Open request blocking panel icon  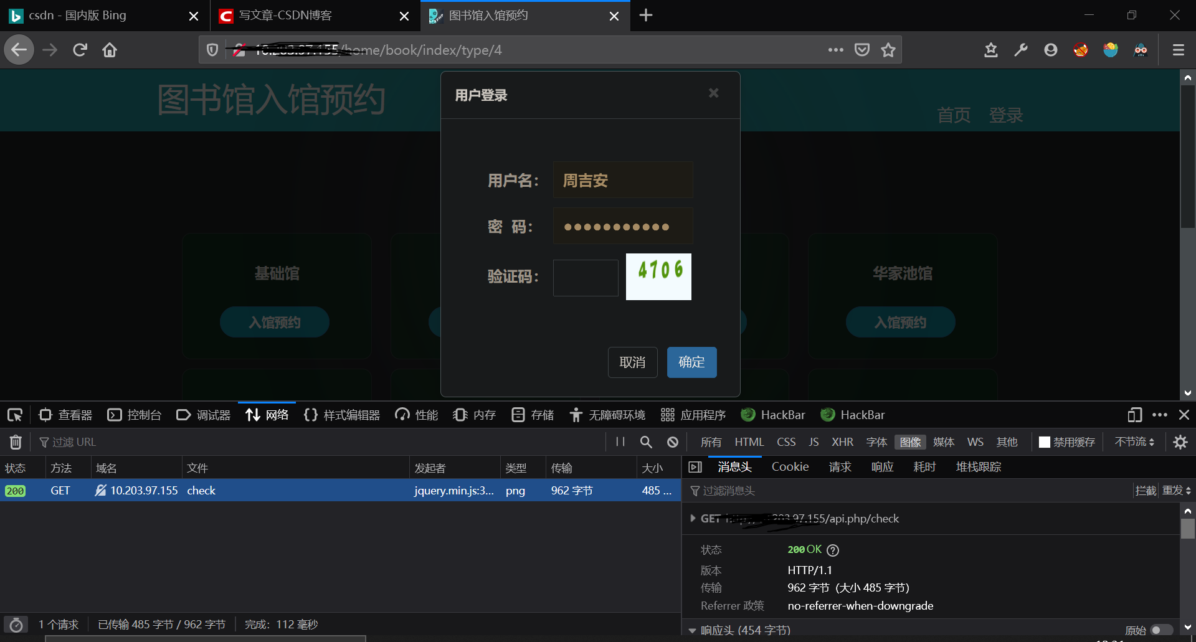(x=673, y=442)
